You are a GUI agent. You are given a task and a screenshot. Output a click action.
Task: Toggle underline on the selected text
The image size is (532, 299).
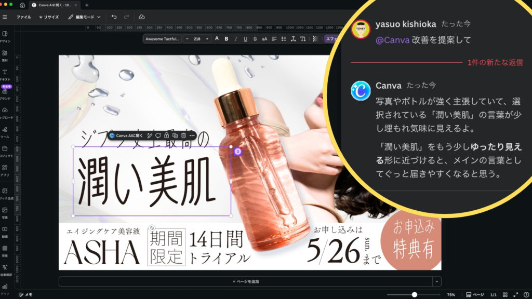[245, 39]
